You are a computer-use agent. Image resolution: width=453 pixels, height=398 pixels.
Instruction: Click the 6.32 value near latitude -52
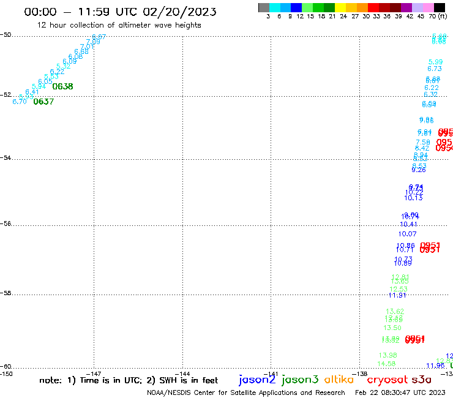[x=431, y=94]
